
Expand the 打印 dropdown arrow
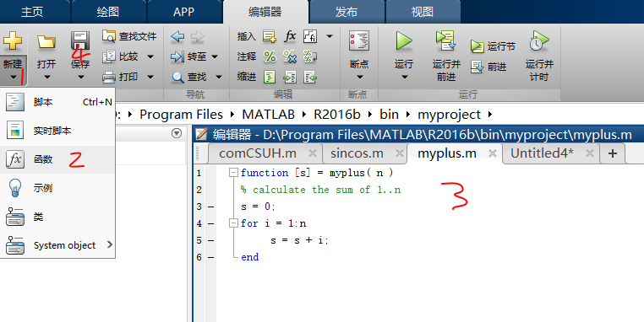[150, 77]
